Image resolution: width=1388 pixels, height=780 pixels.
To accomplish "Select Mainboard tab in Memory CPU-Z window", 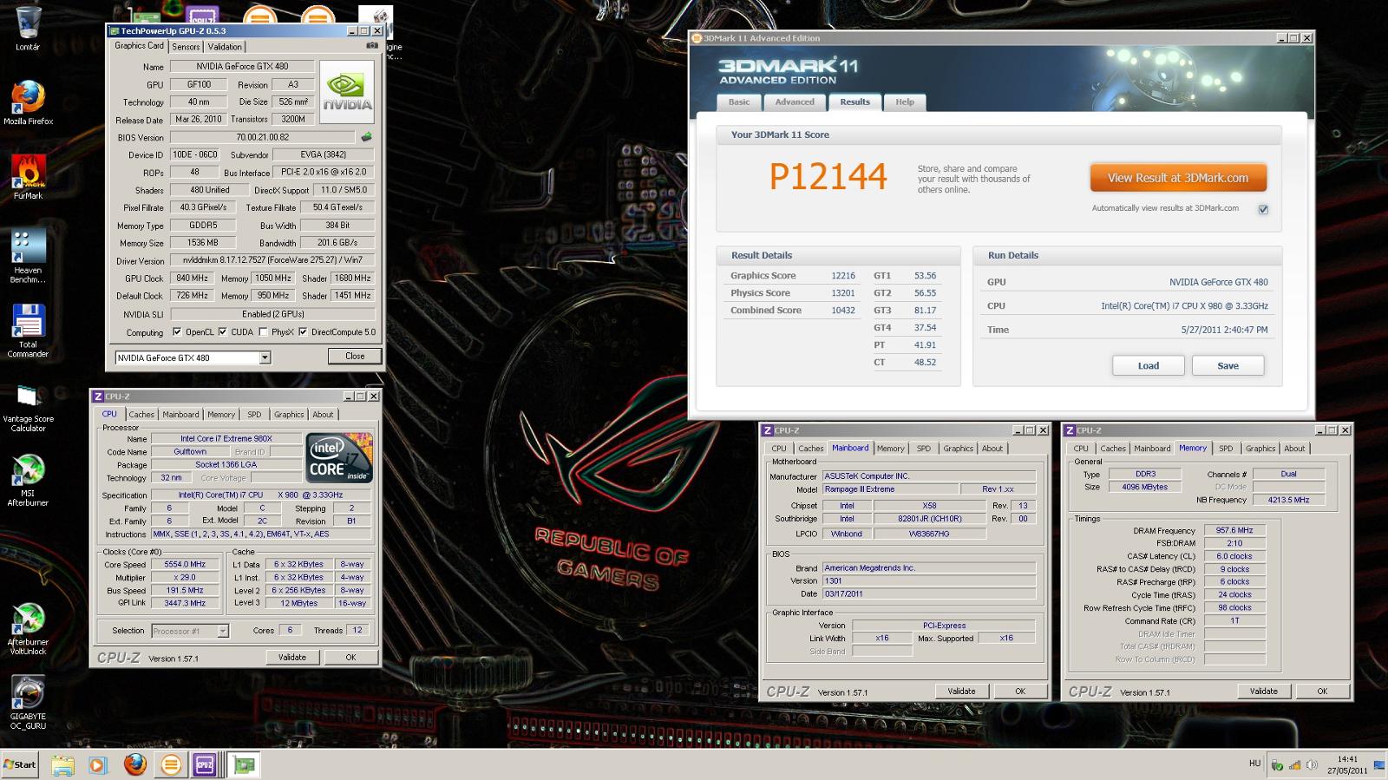I will pyautogui.click(x=1152, y=449).
